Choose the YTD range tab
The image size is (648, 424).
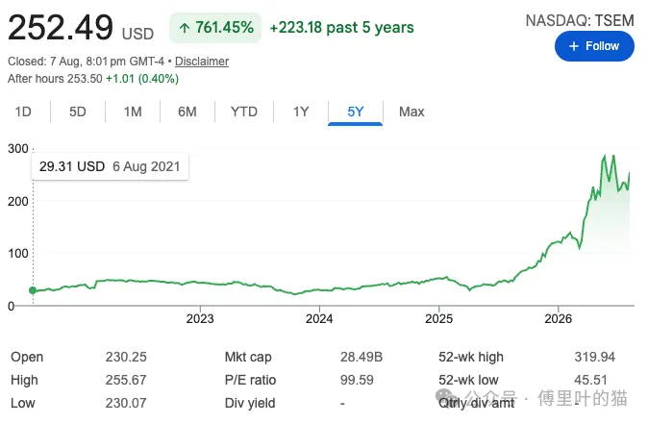coord(244,112)
